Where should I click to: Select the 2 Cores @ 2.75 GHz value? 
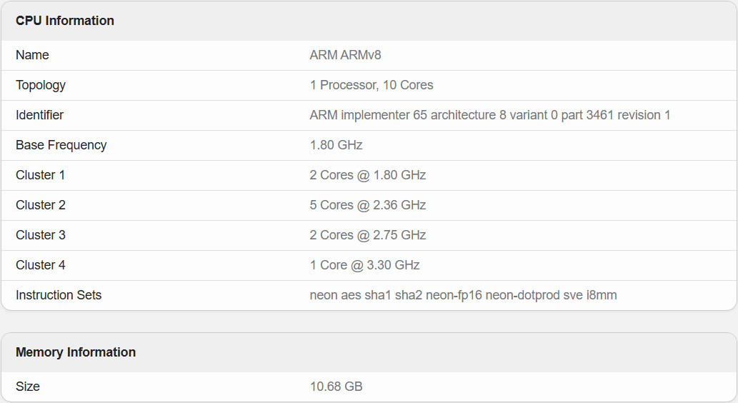368,235
